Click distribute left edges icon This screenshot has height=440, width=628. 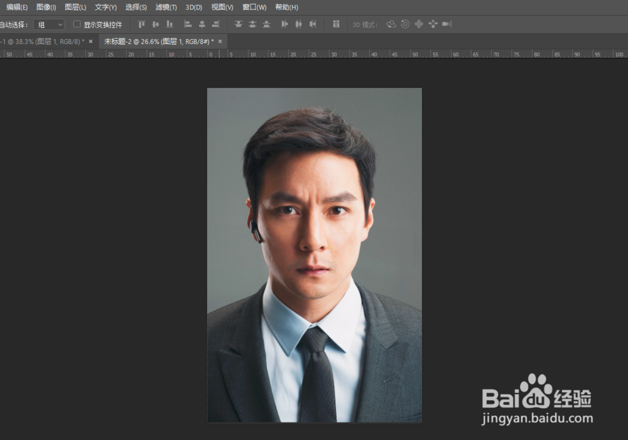(284, 24)
